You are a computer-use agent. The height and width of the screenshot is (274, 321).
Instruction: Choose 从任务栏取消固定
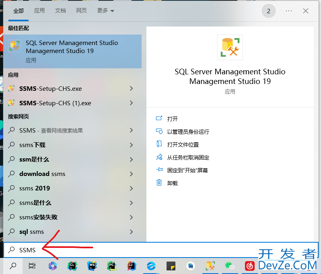(188, 157)
